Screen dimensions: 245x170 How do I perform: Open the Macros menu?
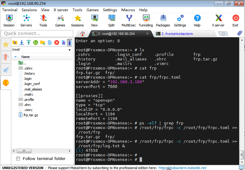(x=128, y=10)
